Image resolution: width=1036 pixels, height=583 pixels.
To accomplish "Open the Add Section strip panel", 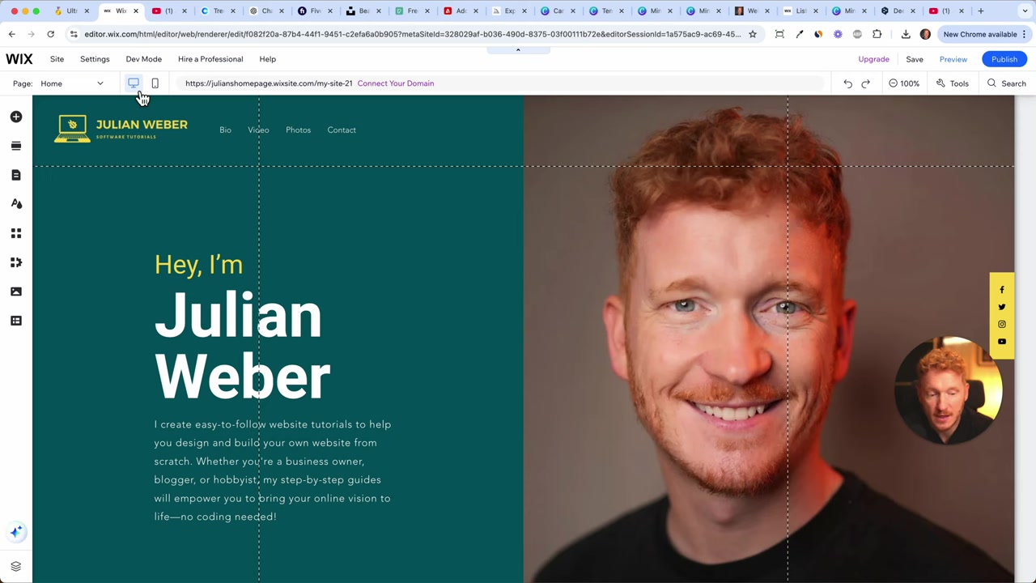I will pos(16,146).
